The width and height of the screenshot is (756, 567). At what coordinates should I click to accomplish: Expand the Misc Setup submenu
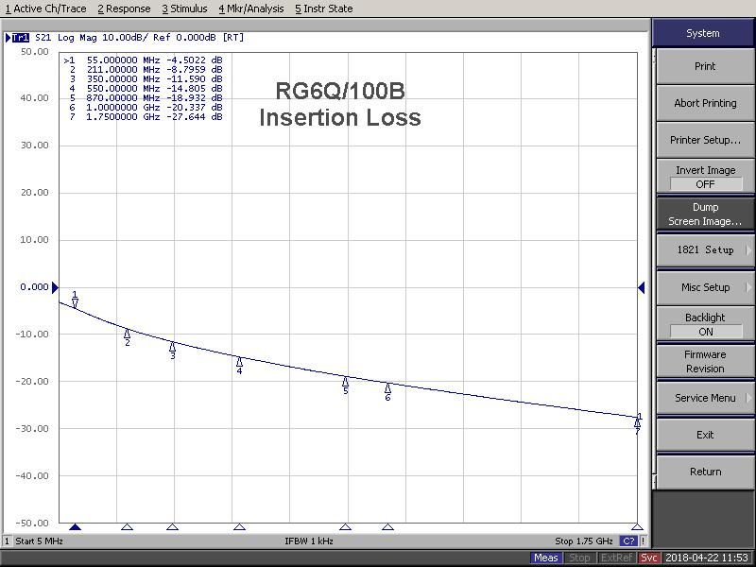tap(705, 287)
